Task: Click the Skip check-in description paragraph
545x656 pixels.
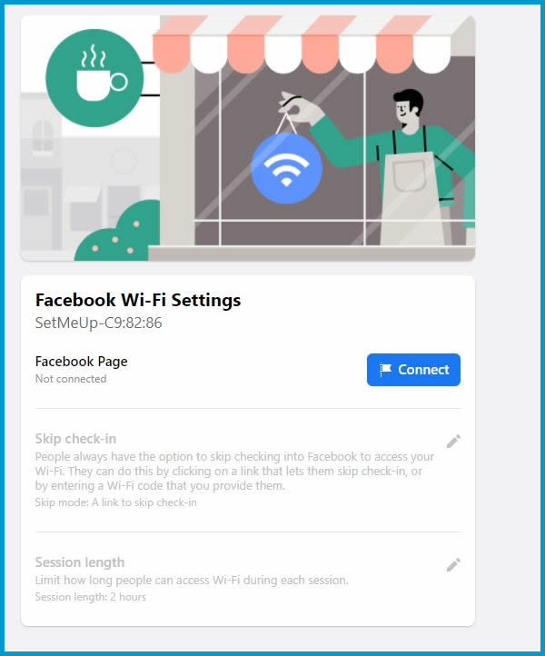Action: (x=234, y=471)
